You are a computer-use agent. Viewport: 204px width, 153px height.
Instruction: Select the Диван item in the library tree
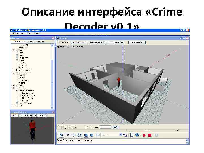point(22,63)
